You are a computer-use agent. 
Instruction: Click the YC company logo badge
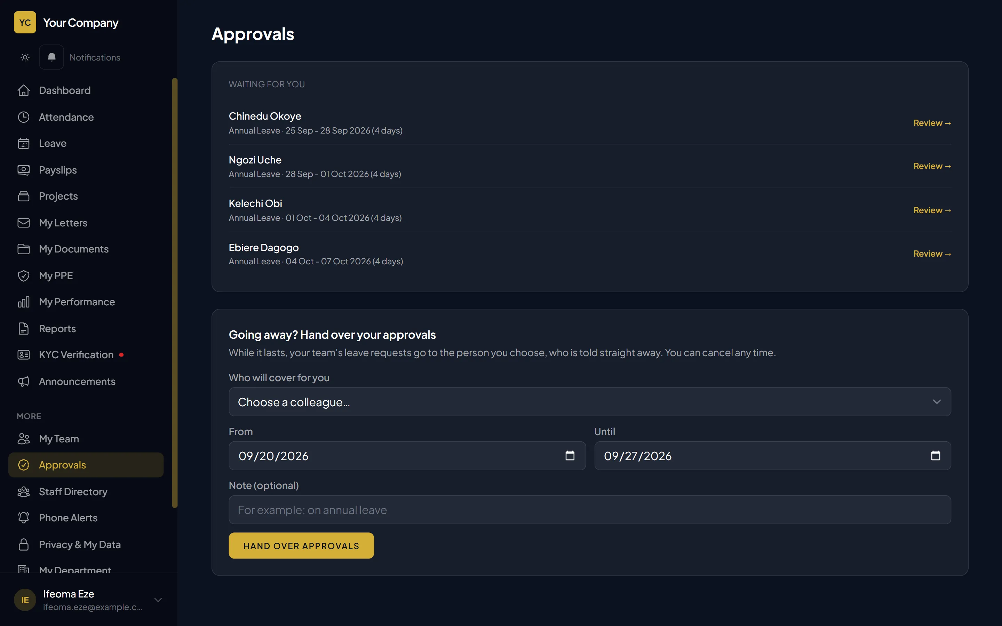click(25, 22)
